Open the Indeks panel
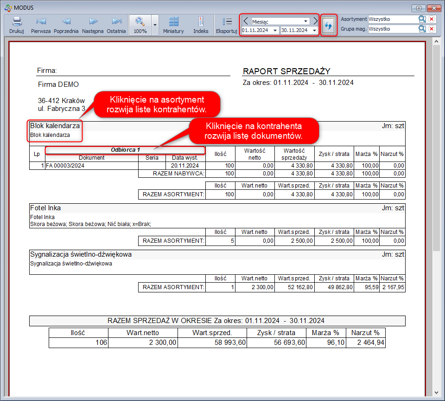The width and height of the screenshot is (445, 401). (201, 22)
